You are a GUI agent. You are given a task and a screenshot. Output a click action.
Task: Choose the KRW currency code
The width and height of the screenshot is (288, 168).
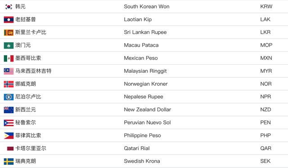(266, 7)
